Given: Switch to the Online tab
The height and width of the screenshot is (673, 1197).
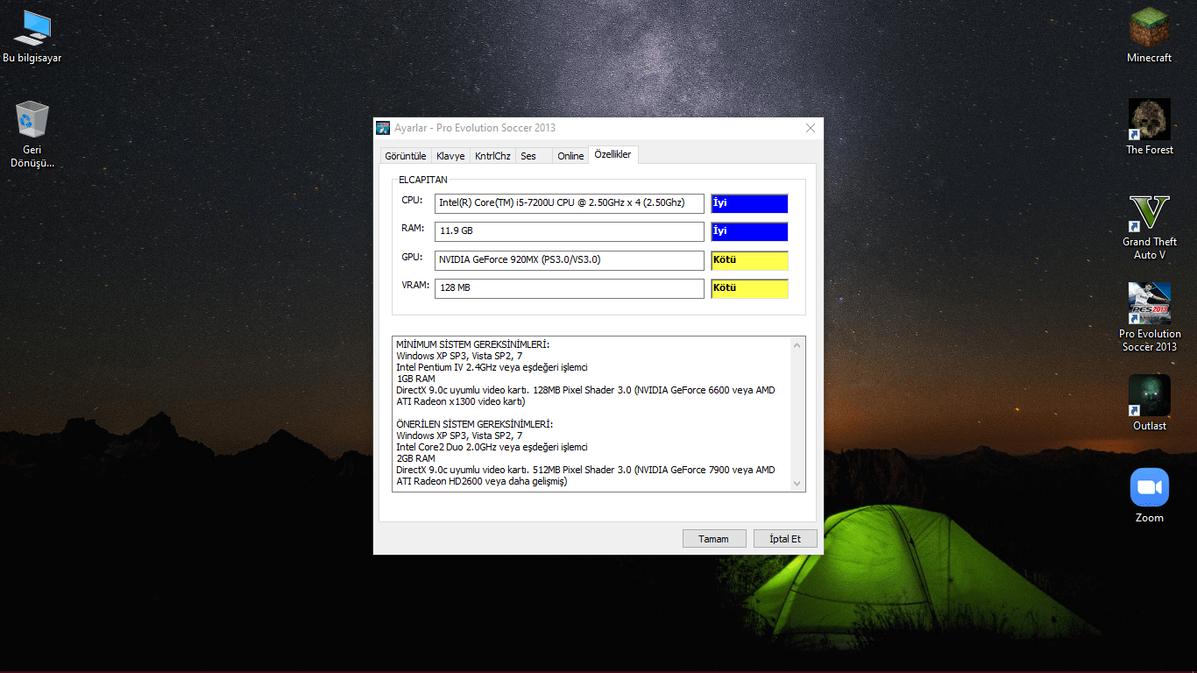Looking at the screenshot, I should tap(570, 156).
